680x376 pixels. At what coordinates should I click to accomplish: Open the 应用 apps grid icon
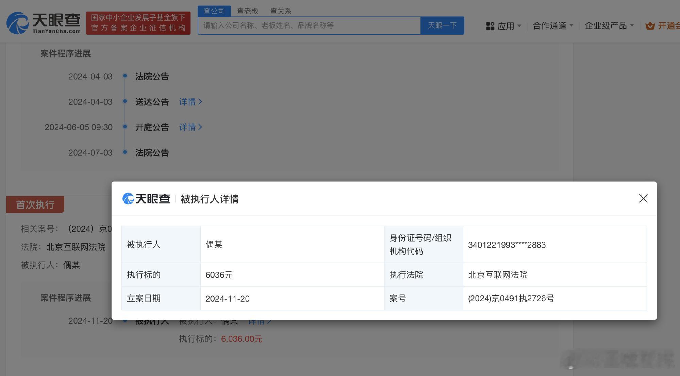click(x=490, y=26)
